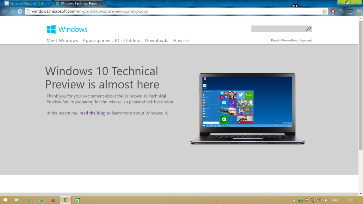
Task: Click the Windows logo on page header
Action: point(51,29)
